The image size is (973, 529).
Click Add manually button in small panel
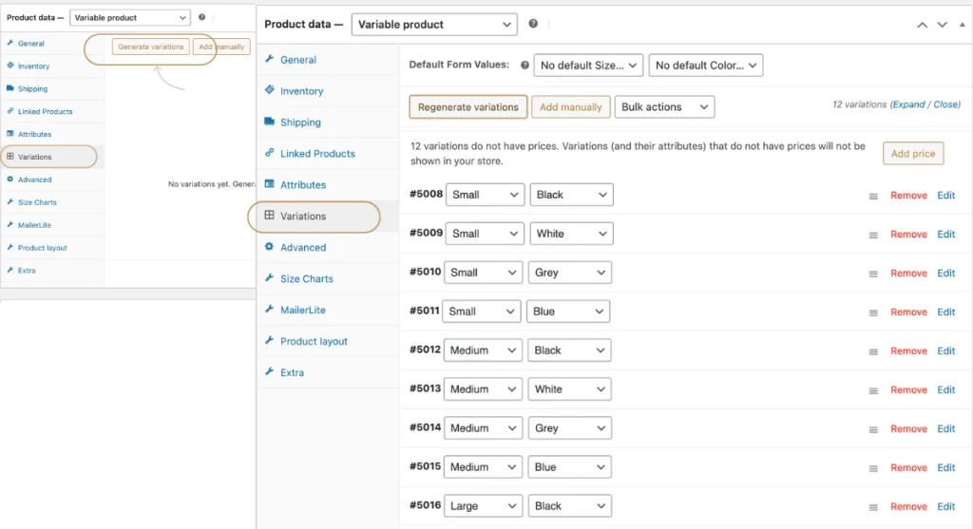tap(221, 47)
